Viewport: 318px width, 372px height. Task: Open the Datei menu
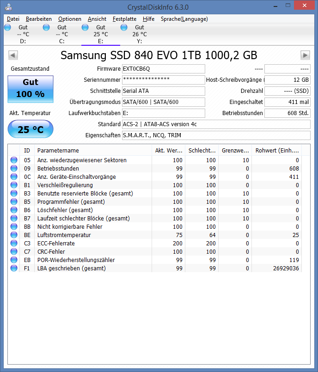[13, 19]
